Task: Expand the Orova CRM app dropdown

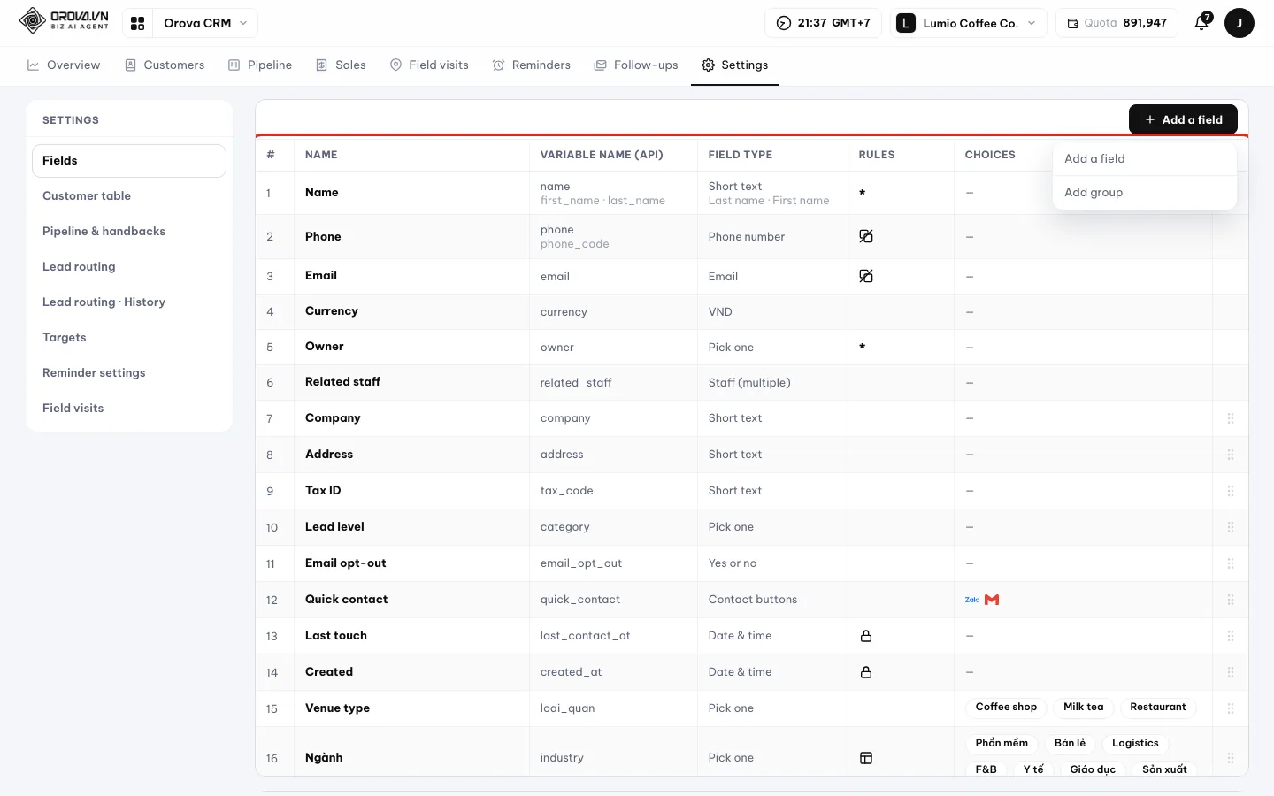Action: tap(205, 23)
